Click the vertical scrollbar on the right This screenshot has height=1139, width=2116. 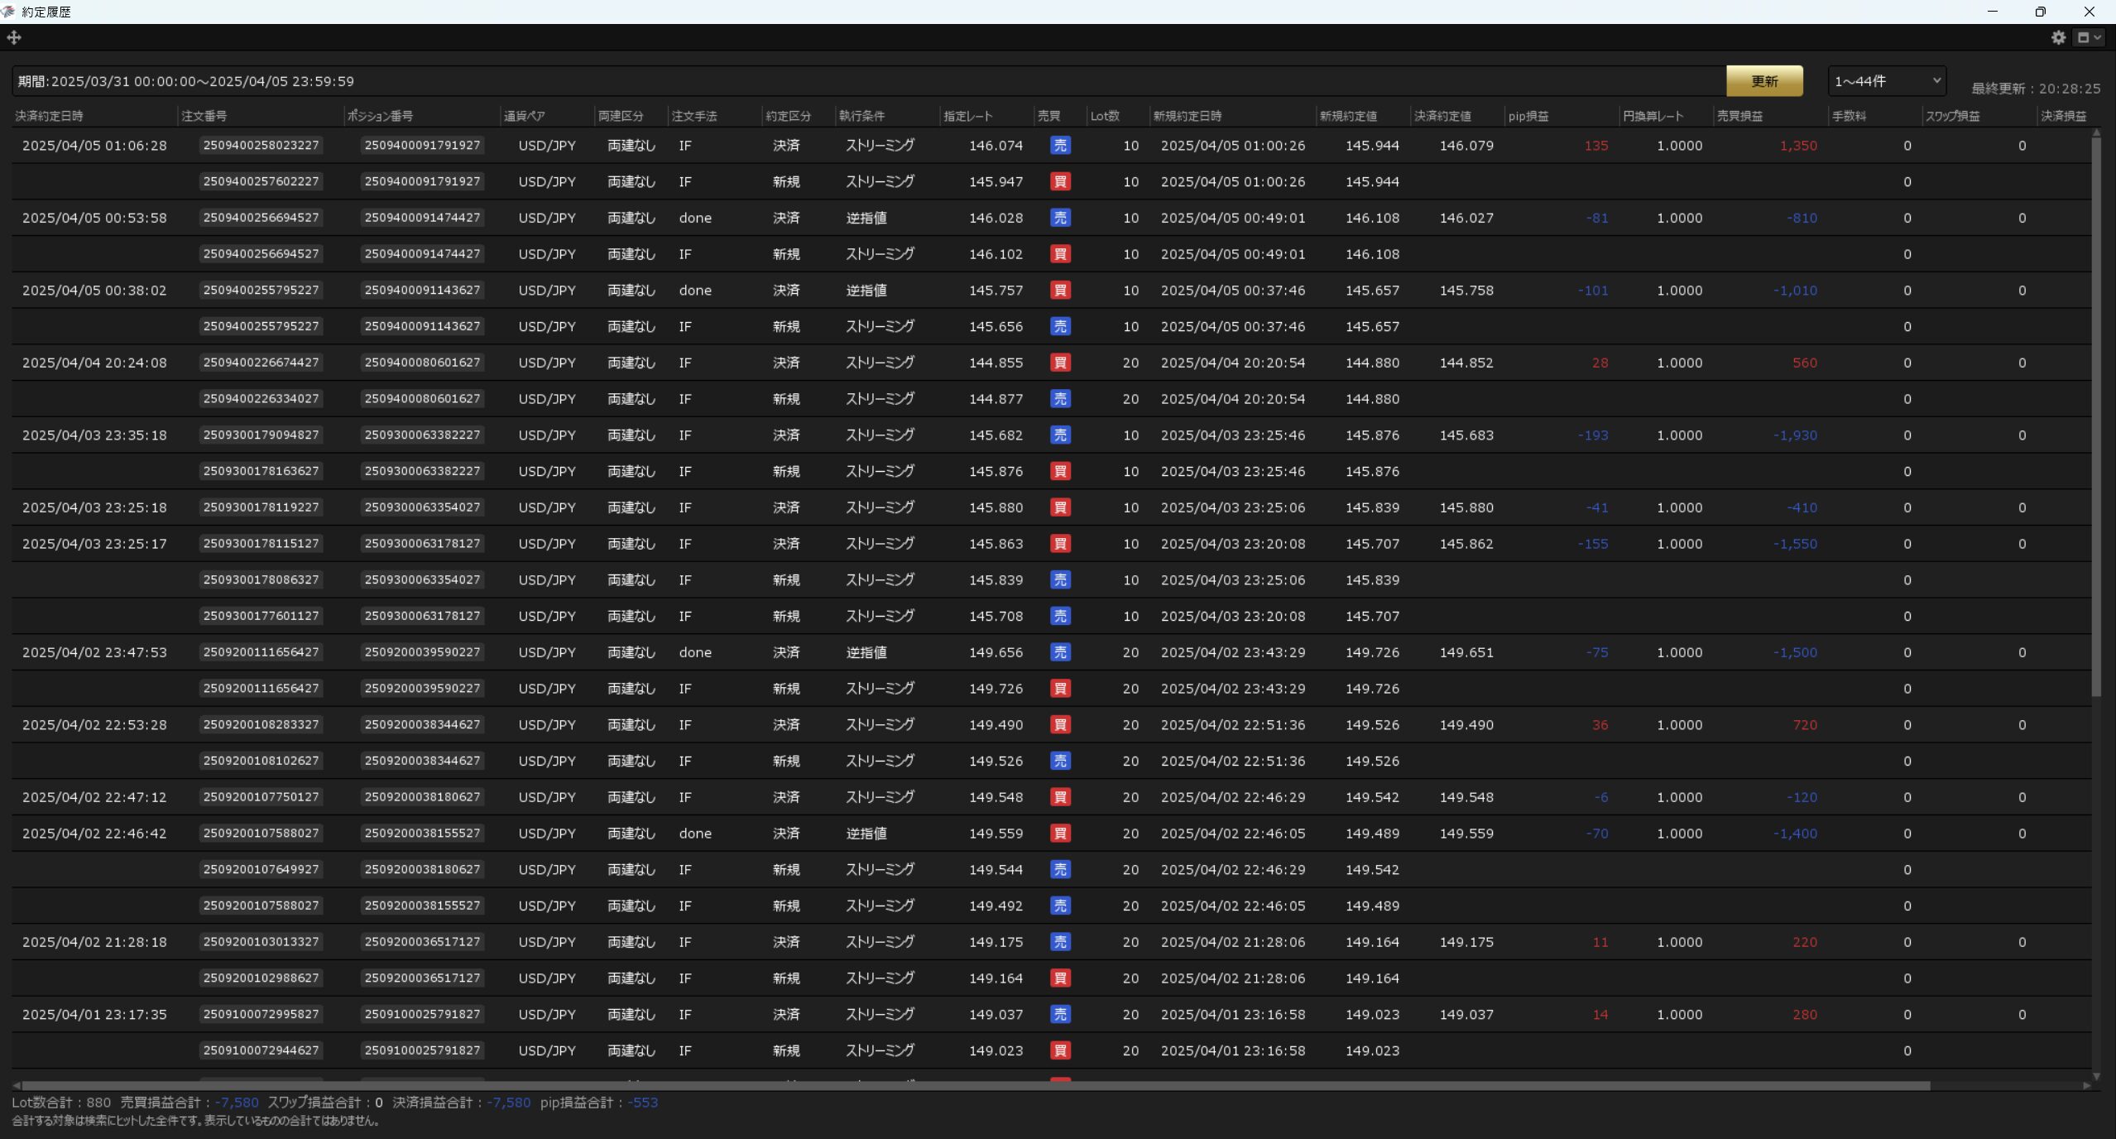(x=2095, y=414)
